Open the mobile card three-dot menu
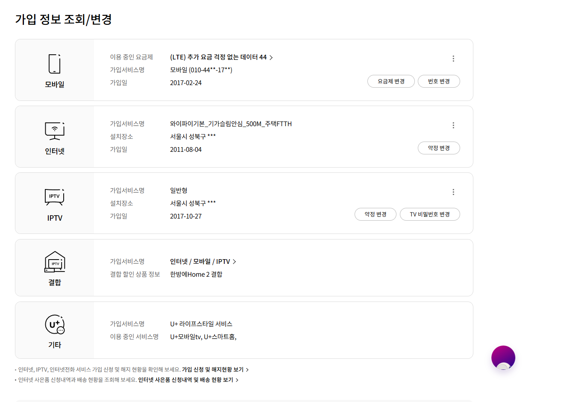Screen dimensions: 584x402 click(x=453, y=59)
